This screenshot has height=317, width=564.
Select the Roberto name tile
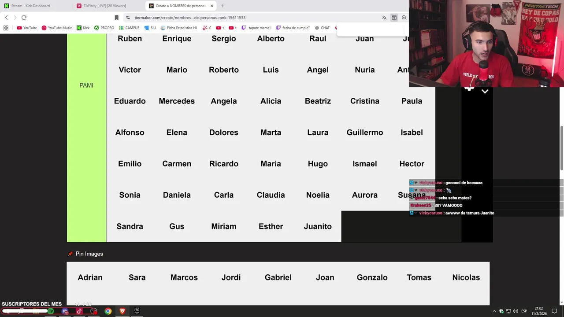pyautogui.click(x=224, y=70)
